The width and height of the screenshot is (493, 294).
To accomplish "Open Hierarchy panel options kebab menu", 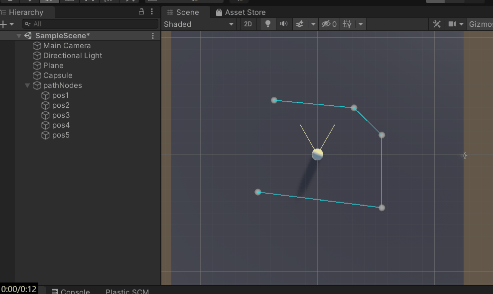I will coord(152,12).
